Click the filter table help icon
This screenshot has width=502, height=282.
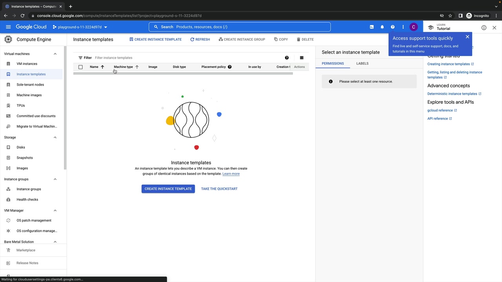point(287,58)
